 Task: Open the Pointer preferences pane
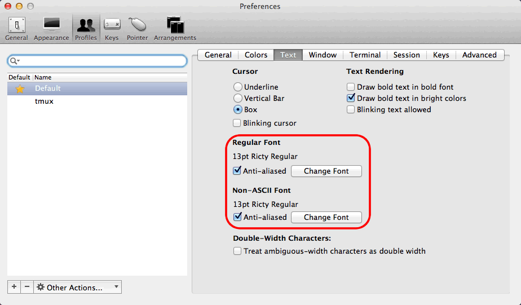tap(137, 28)
